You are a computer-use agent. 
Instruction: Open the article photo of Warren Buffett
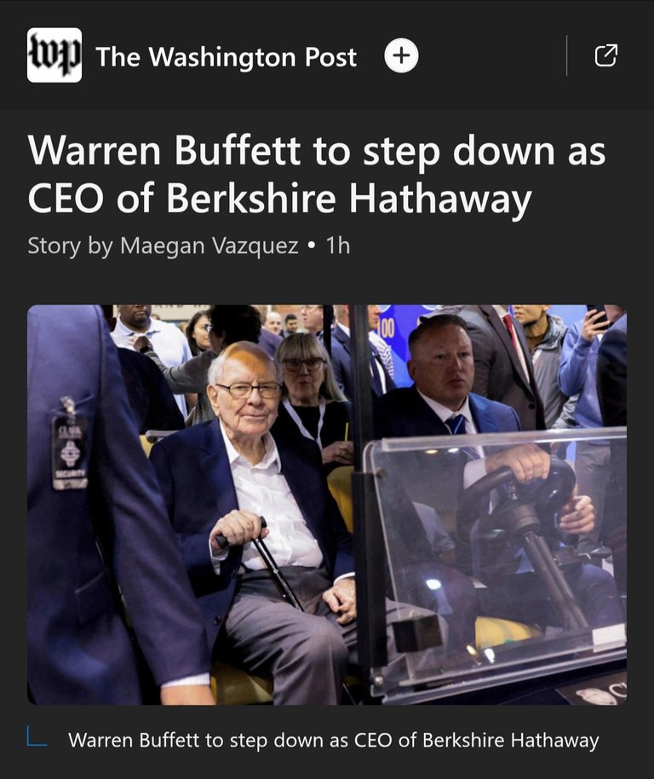(x=327, y=505)
